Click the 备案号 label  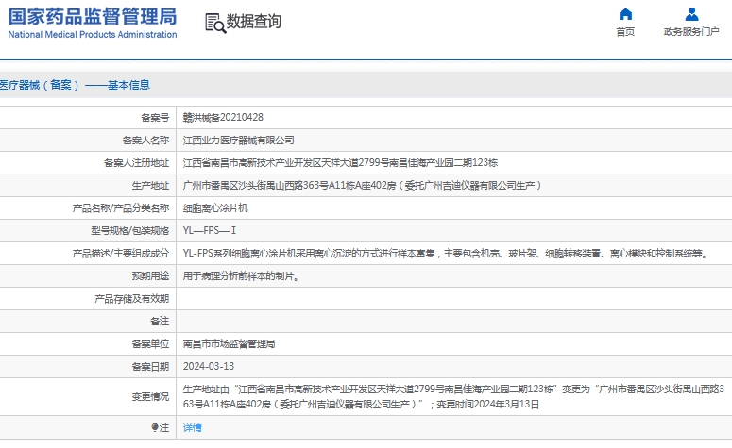pyautogui.click(x=155, y=118)
